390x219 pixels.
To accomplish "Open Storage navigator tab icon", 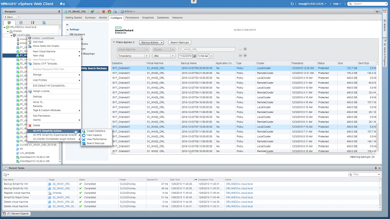I will tap(32, 22).
